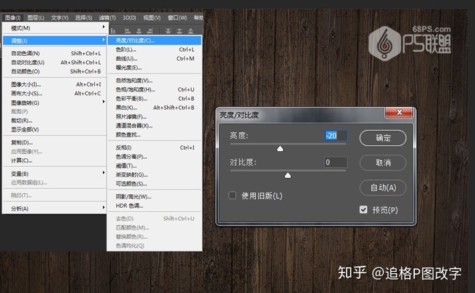The image size is (475, 293).
Task: Open the 3D(D) menu
Action: (x=130, y=18)
